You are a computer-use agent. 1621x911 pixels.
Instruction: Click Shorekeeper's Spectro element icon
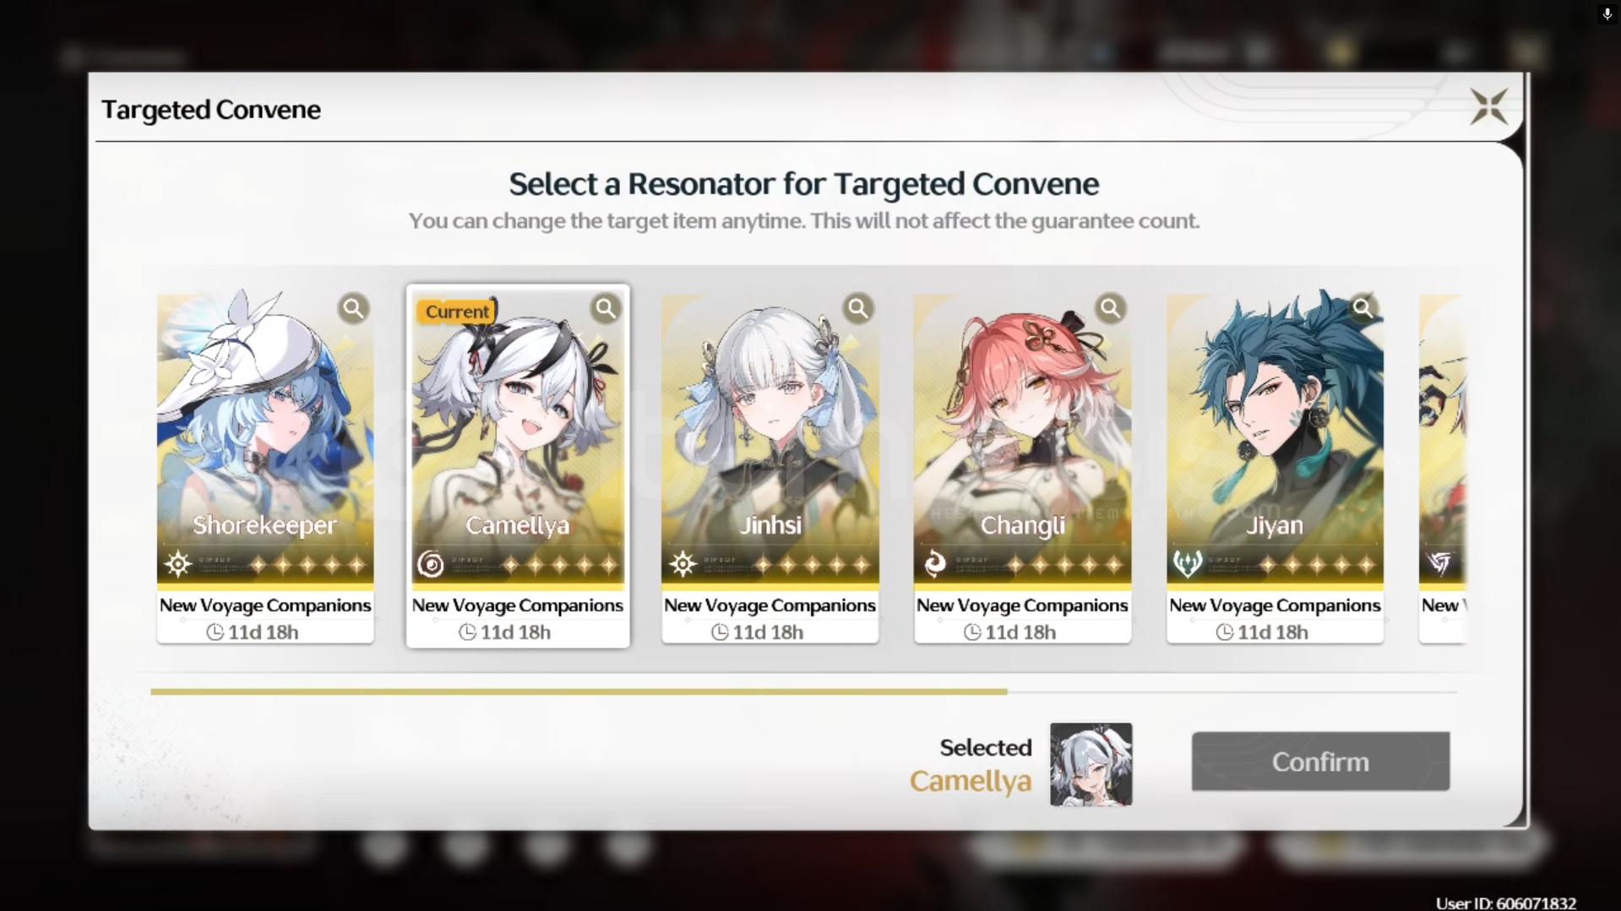tap(177, 563)
